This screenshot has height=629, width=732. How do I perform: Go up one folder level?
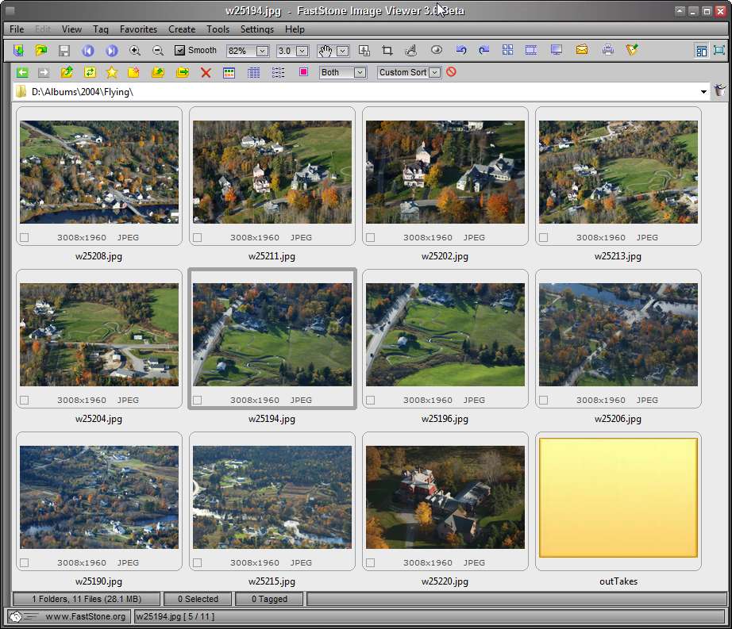pyautogui.click(x=67, y=72)
